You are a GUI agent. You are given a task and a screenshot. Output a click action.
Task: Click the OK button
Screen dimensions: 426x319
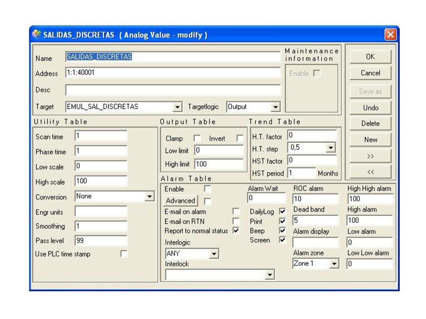(370, 56)
